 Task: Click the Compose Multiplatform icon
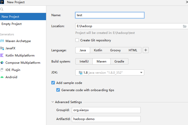pyautogui.click(x=2, y=62)
